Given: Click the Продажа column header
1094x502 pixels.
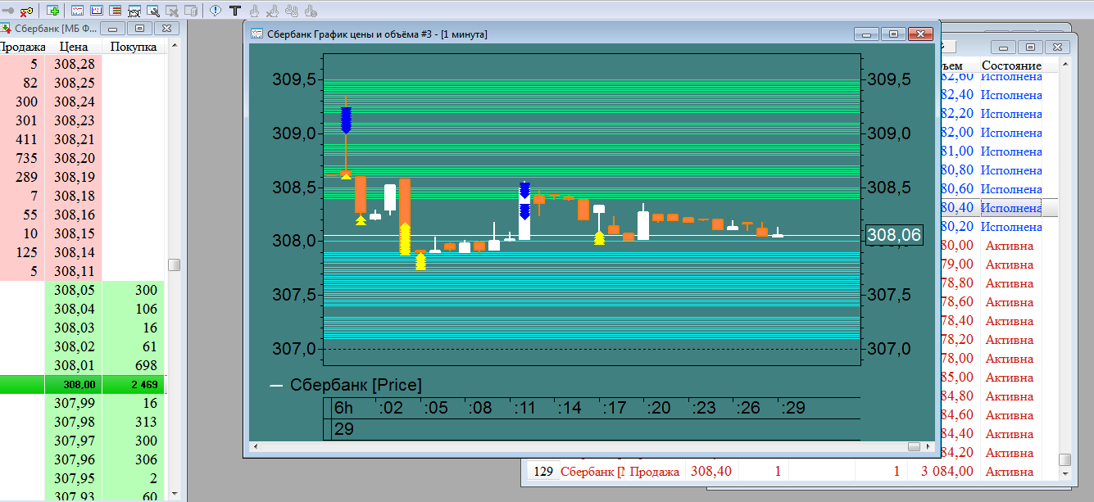Looking at the screenshot, I should tap(23, 47).
